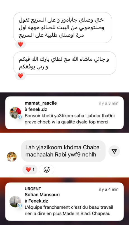Tap heart reaction under first Arabic message

pos(20,44)
